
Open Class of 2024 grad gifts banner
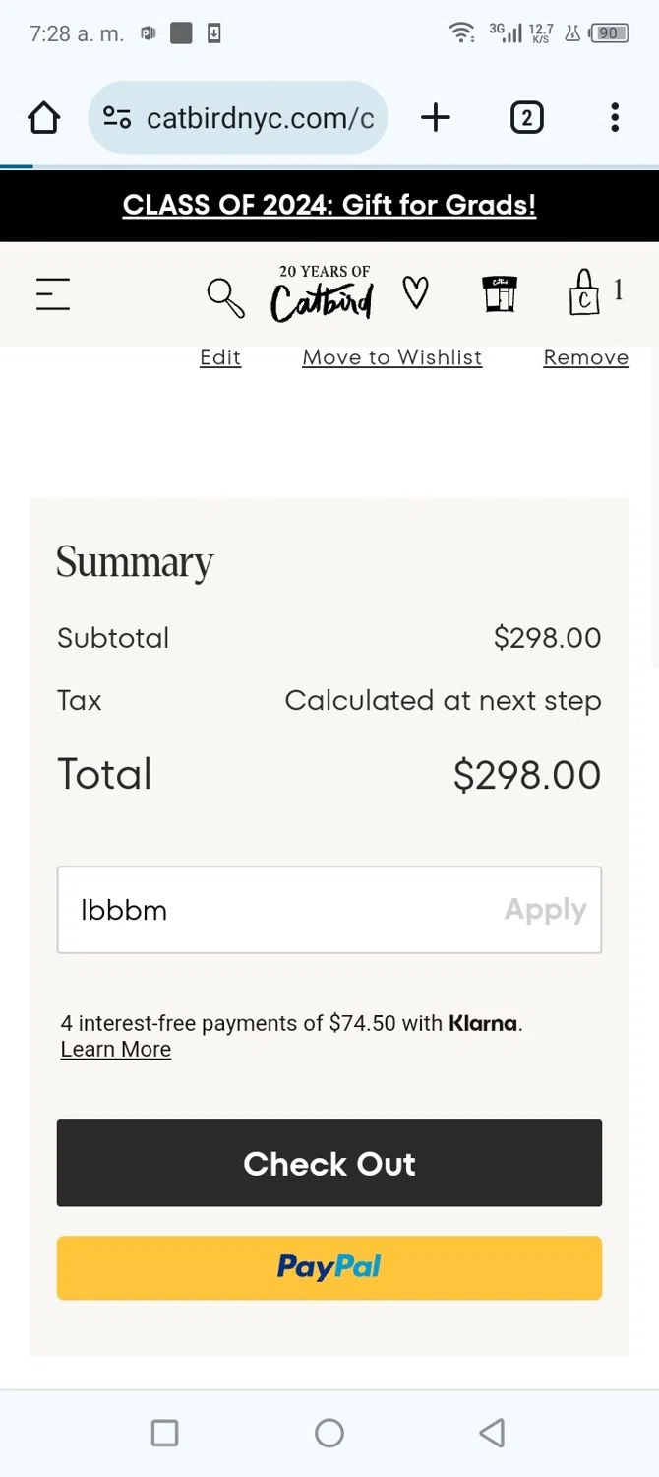coord(329,205)
